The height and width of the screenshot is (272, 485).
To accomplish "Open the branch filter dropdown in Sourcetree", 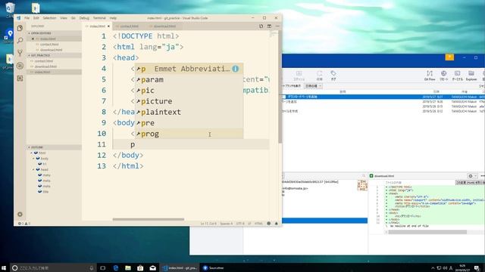I will click(x=313, y=86).
